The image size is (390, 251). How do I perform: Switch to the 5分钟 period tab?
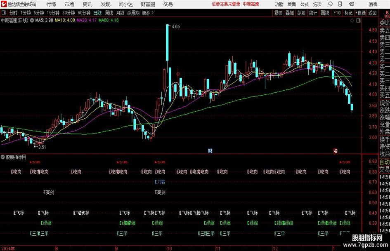[39, 13]
